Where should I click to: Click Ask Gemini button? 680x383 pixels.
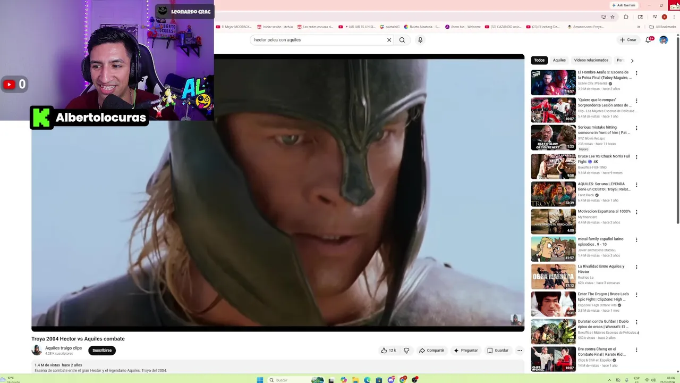click(624, 5)
